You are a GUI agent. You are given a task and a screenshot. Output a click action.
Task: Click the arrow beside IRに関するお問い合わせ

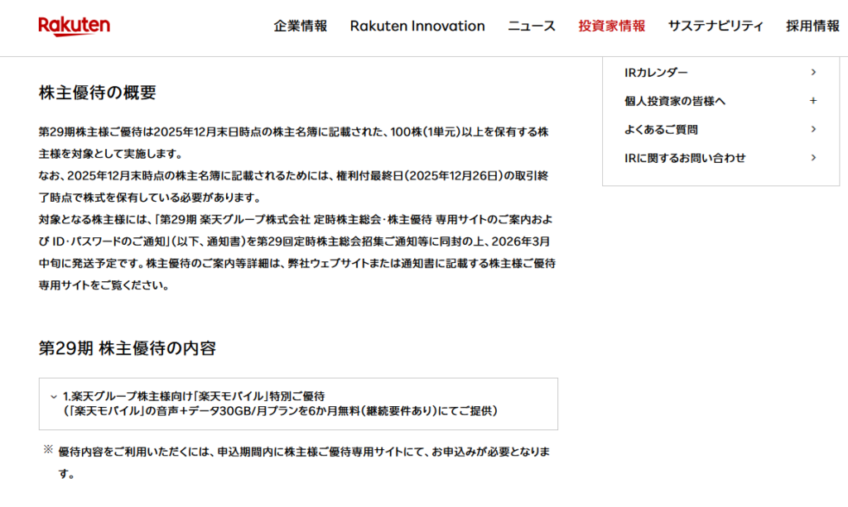click(813, 157)
